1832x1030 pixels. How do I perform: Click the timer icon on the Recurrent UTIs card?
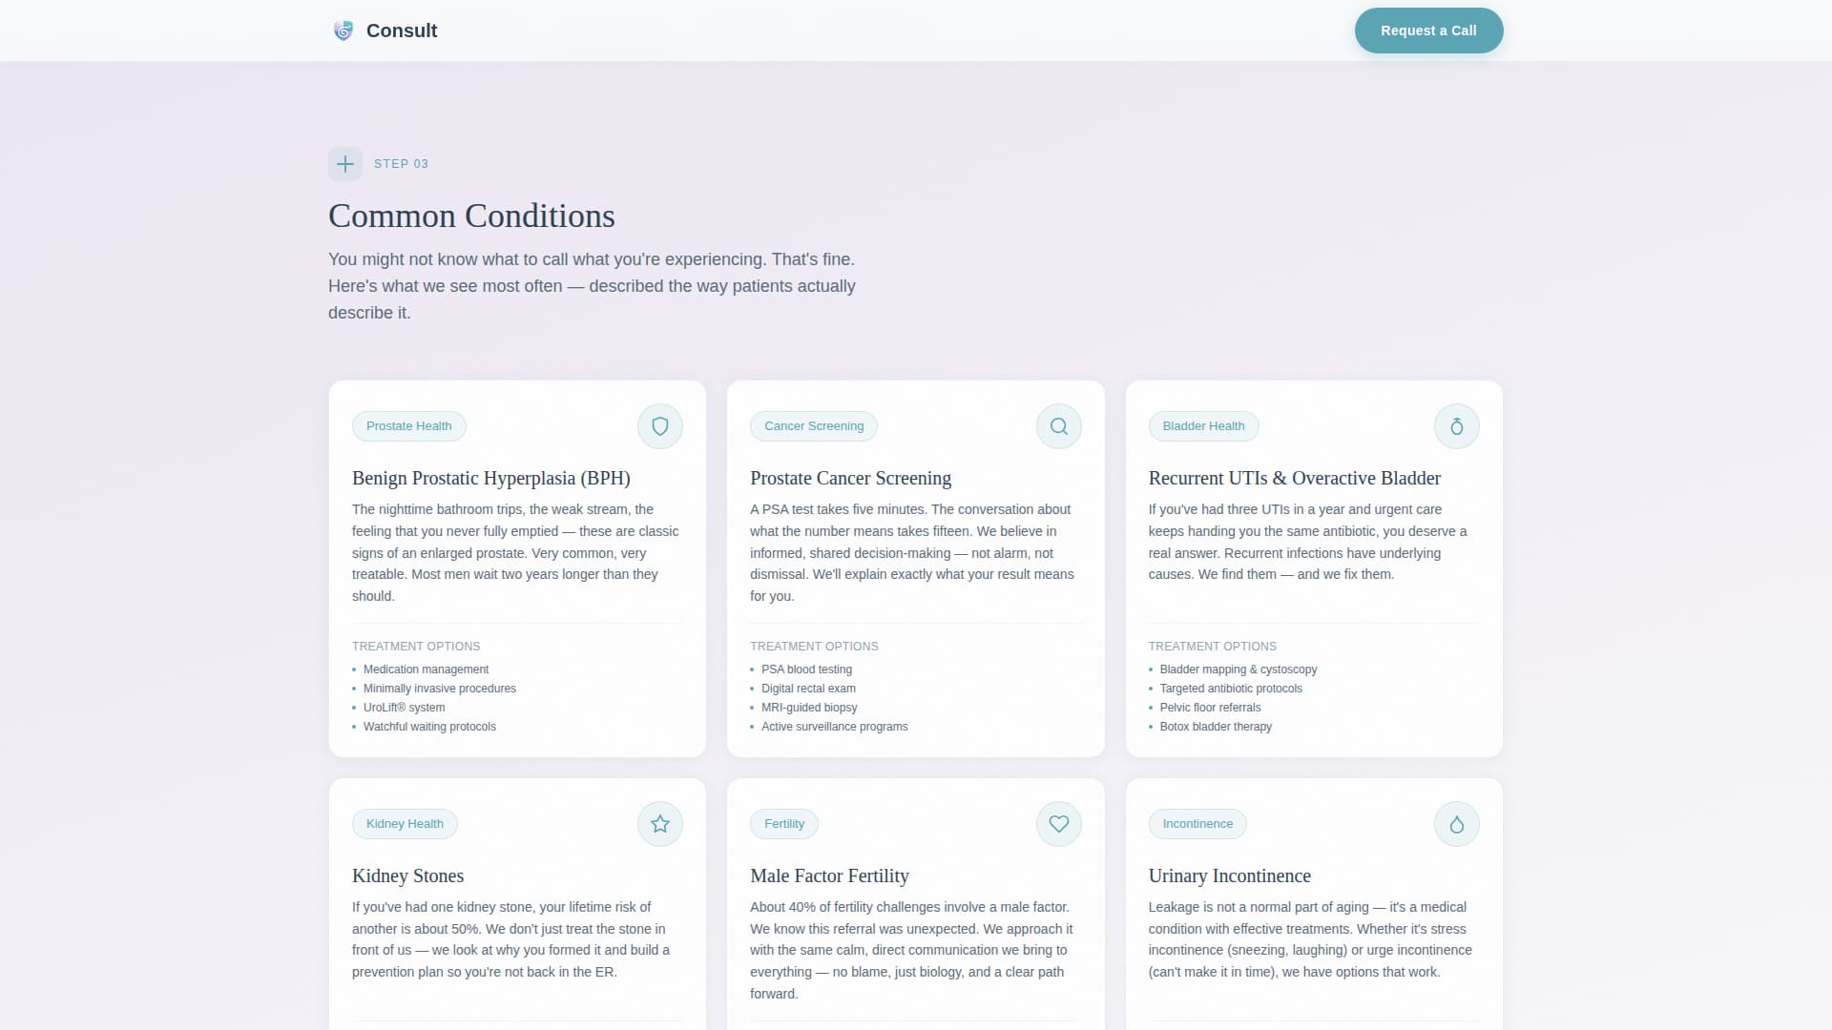[1457, 426]
